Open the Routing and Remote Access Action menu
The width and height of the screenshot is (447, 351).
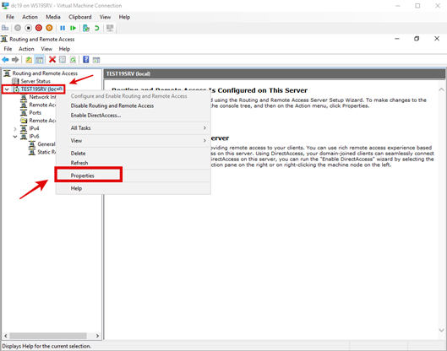point(26,49)
